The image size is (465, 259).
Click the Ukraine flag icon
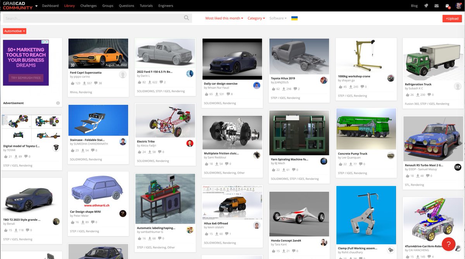point(295,18)
